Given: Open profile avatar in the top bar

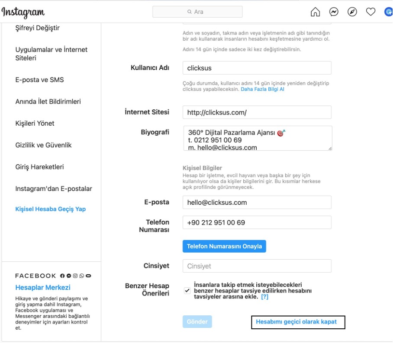Looking at the screenshot, I should [x=388, y=12].
